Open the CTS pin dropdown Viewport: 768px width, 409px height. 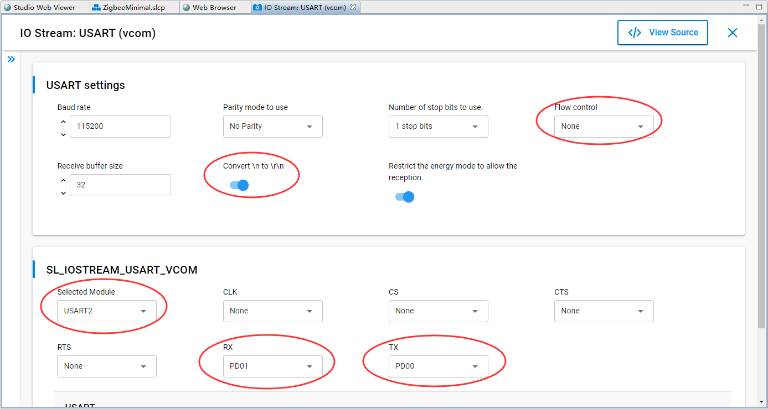(604, 311)
